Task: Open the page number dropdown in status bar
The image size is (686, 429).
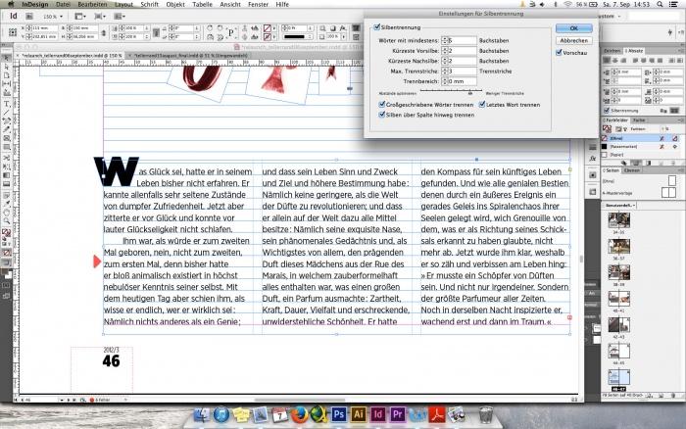Action: tap(62, 400)
